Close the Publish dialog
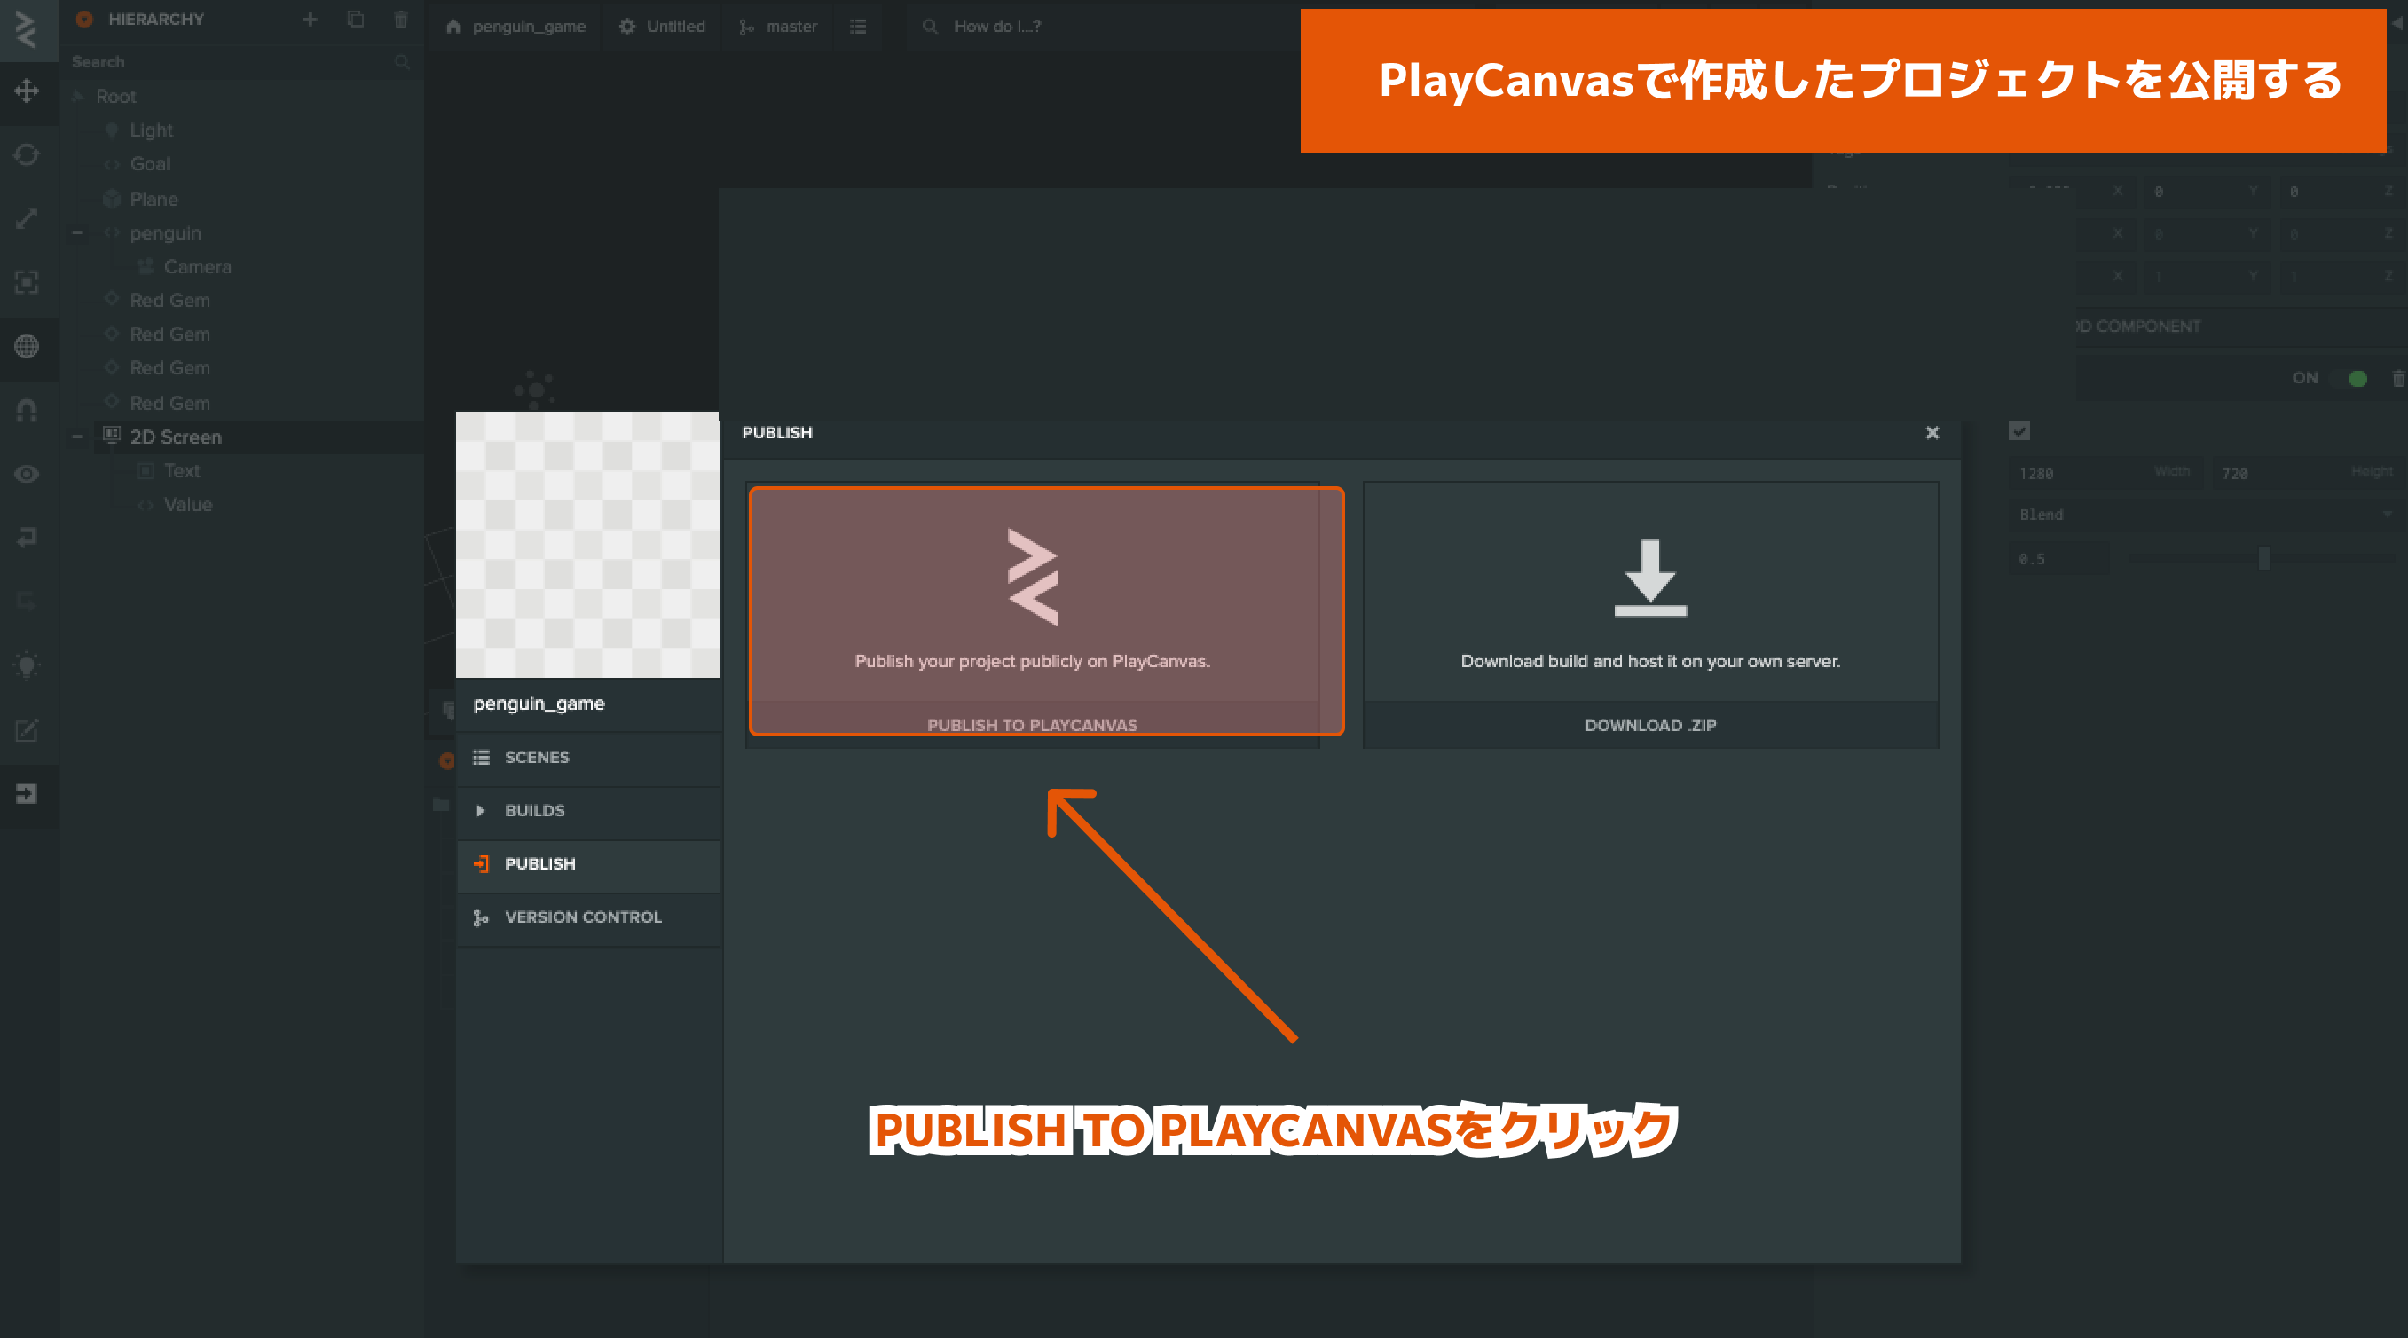This screenshot has height=1338, width=2408. click(x=1932, y=432)
